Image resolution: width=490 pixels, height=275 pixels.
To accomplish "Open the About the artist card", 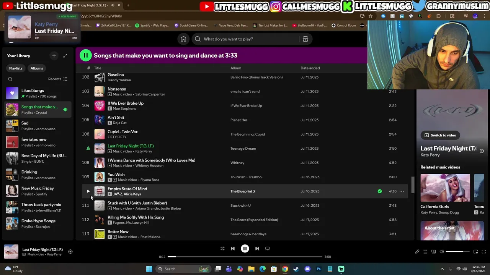I will pyautogui.click(x=452, y=230).
